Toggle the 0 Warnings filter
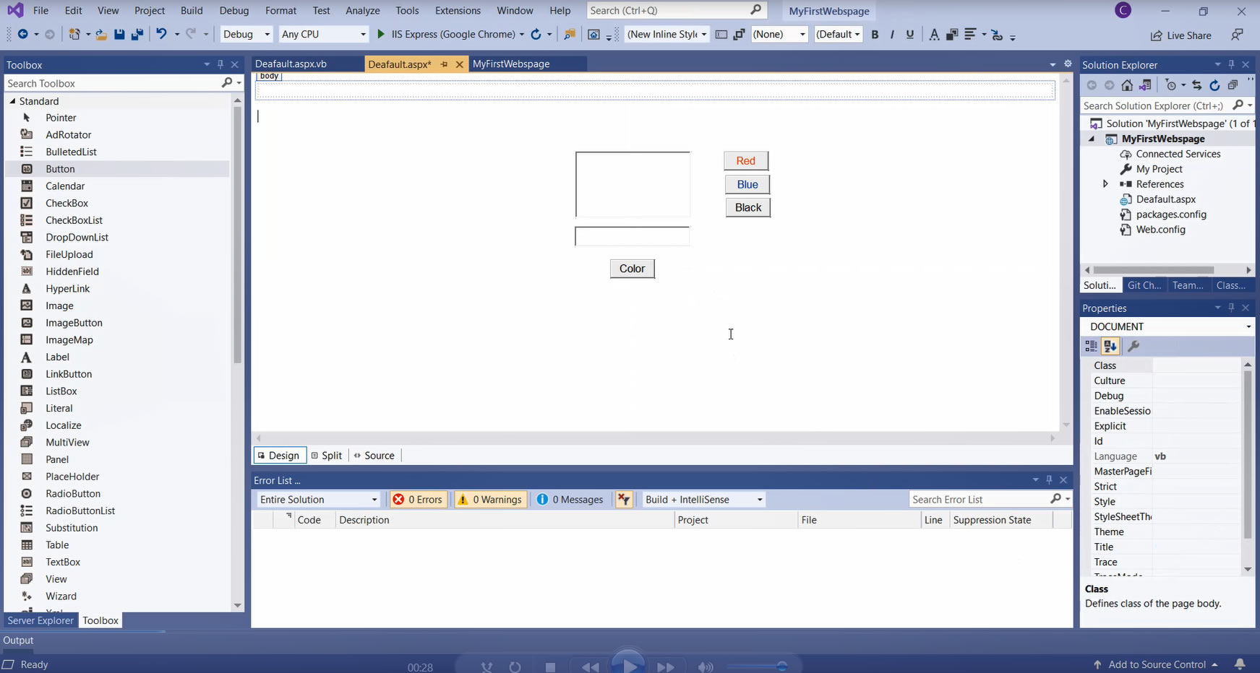This screenshot has height=673, width=1260. click(x=490, y=500)
